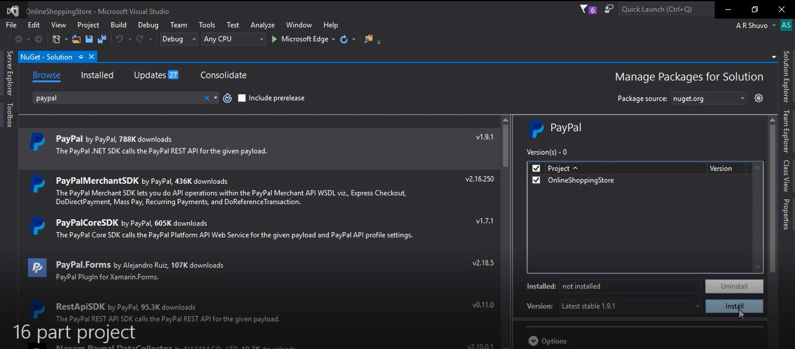Click the RestApiSDK package icon
This screenshot has width=795, height=349.
tap(37, 309)
